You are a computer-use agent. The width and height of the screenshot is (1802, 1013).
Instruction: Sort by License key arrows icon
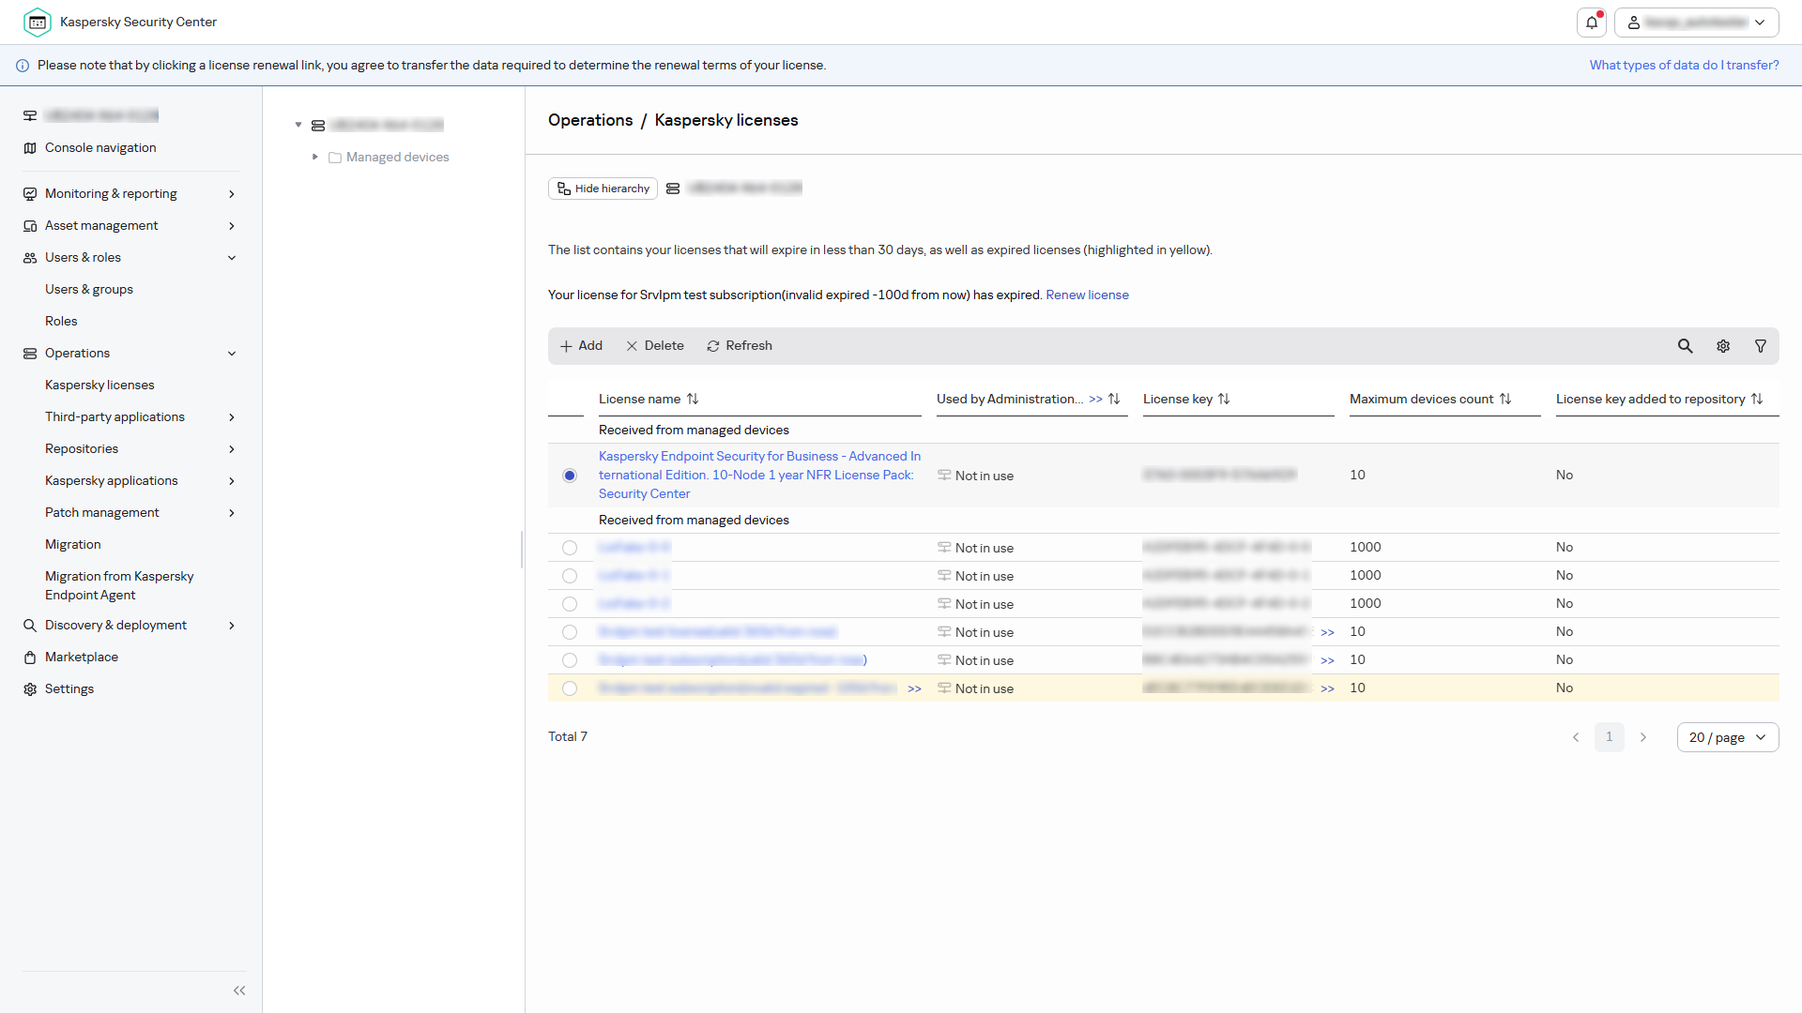(x=1224, y=399)
